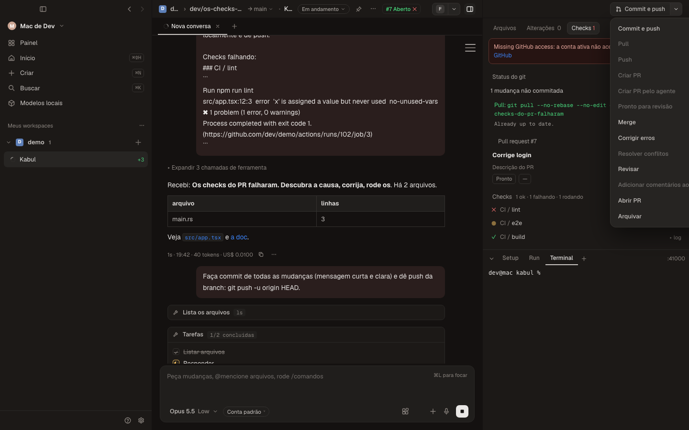Go back with the left arrow

click(x=129, y=9)
